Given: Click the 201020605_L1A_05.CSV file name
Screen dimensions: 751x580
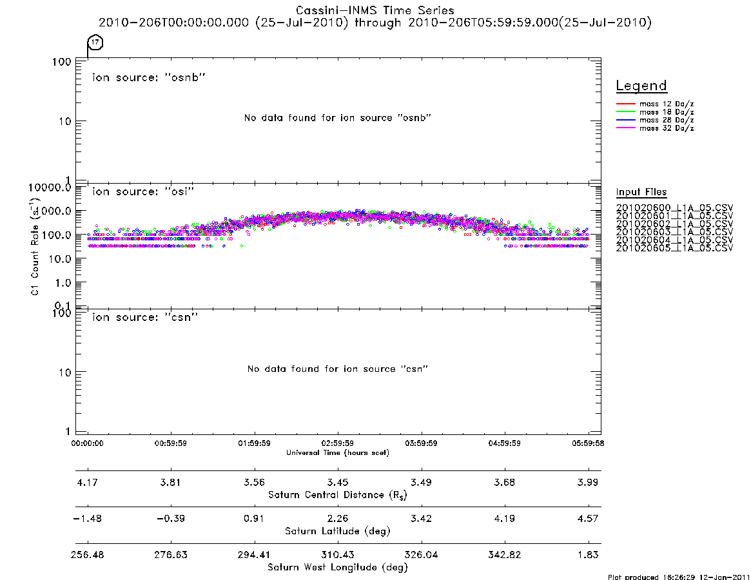Looking at the screenshot, I should tap(674, 248).
